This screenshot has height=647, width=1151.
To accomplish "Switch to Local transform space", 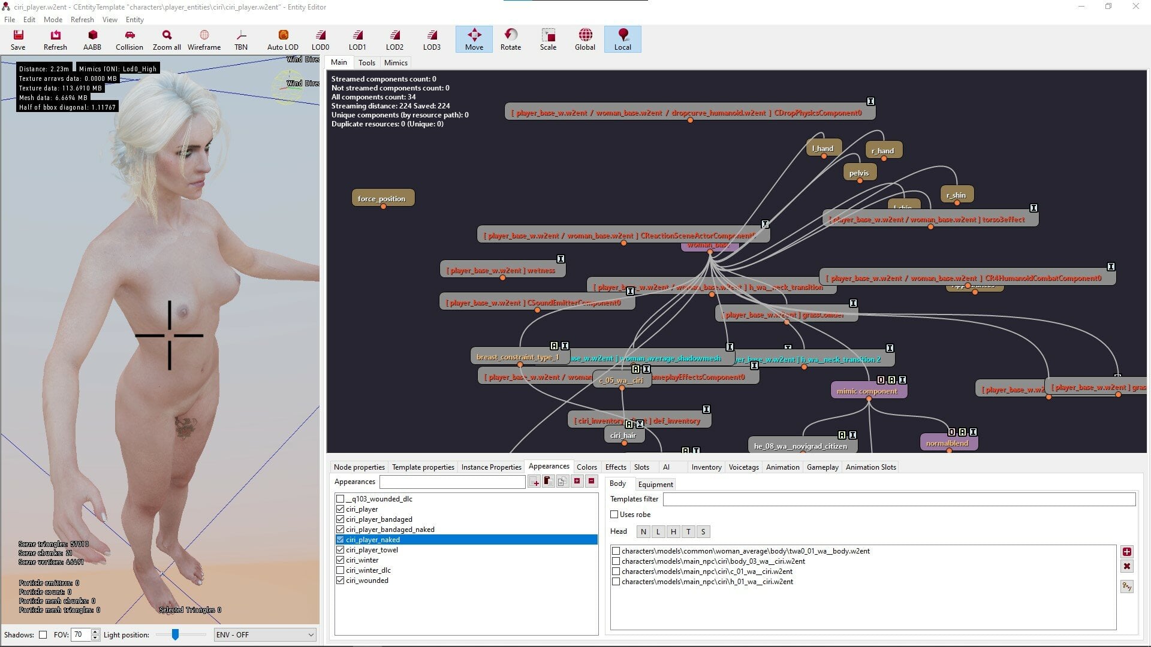I will pyautogui.click(x=622, y=40).
